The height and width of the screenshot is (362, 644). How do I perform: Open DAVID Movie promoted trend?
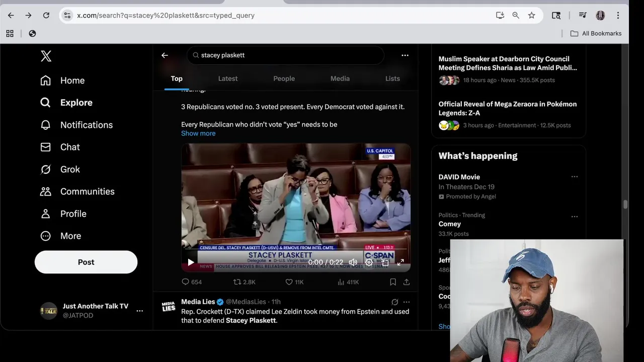coord(459,177)
